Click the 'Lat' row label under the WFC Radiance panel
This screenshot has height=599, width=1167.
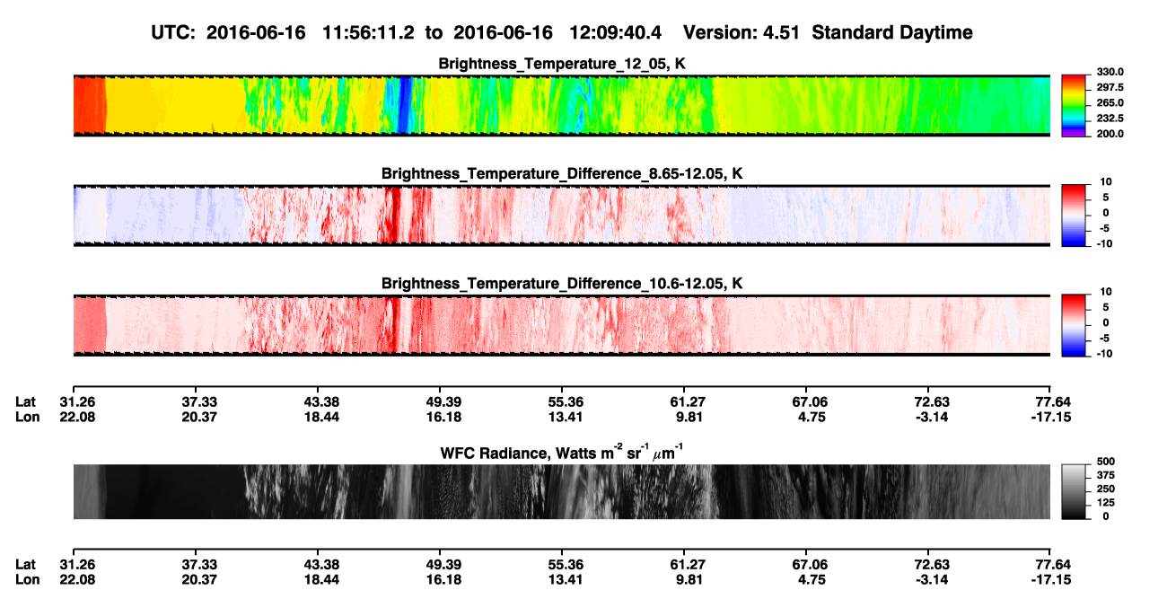pos(26,564)
